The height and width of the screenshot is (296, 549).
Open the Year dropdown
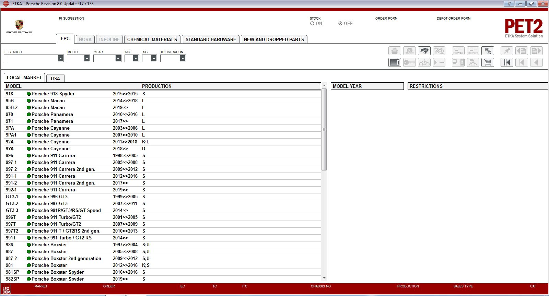(x=118, y=58)
